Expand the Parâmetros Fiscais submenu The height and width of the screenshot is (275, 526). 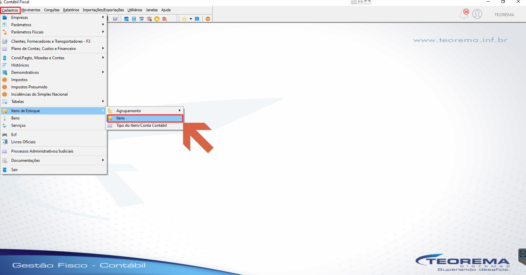[x=53, y=32]
